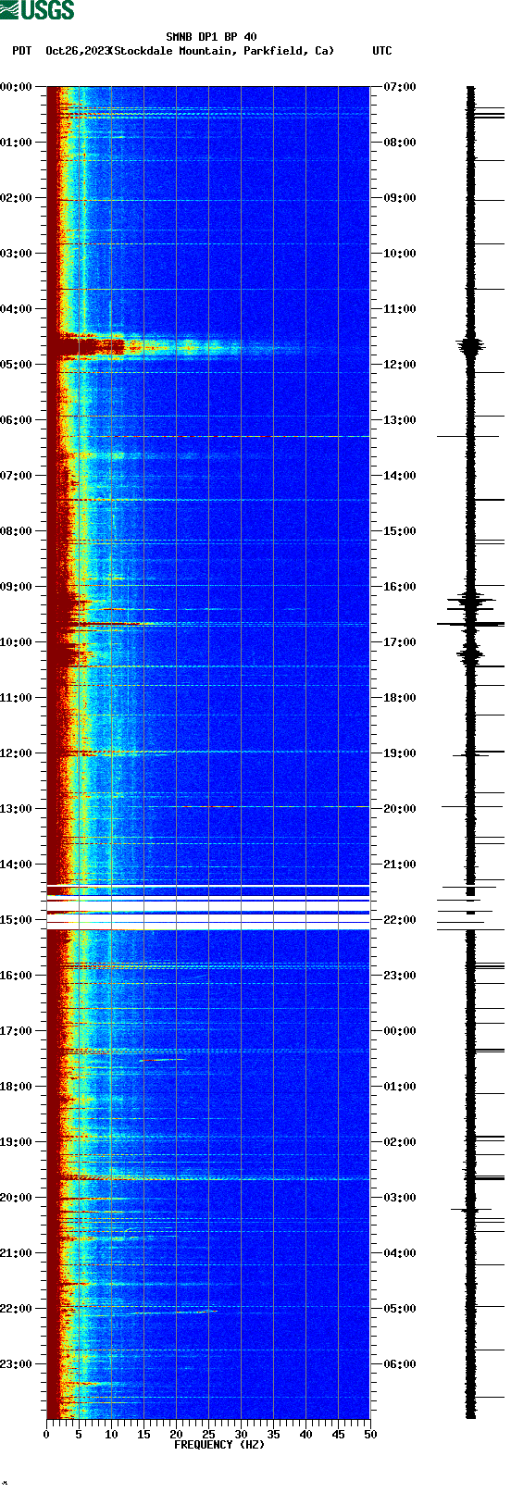Viewport: 511px width, 1493px height.
Task: Click the 5 Hz frequency tick label
Action: coord(79,1435)
